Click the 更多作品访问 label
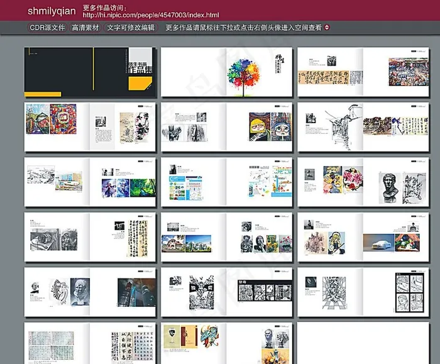This screenshot has height=364, width=440. pyautogui.click(x=104, y=8)
